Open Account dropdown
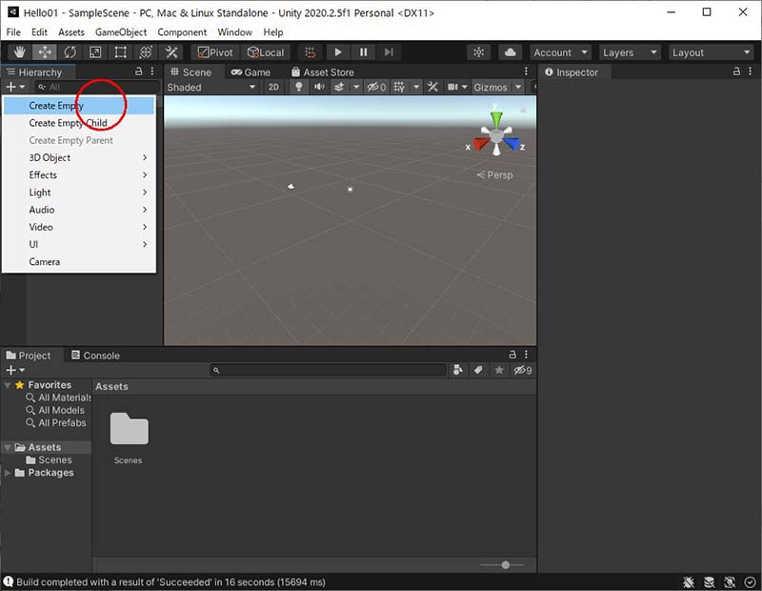Viewport: 762px width, 591px height. click(x=561, y=52)
